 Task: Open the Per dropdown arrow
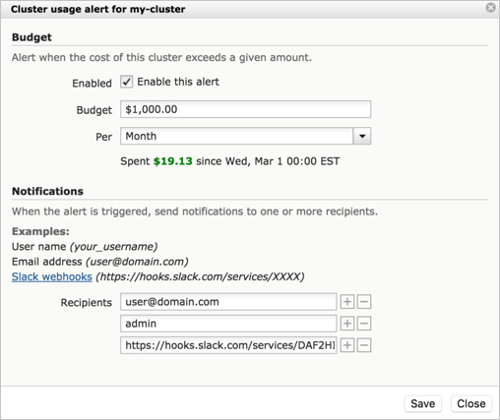[362, 136]
